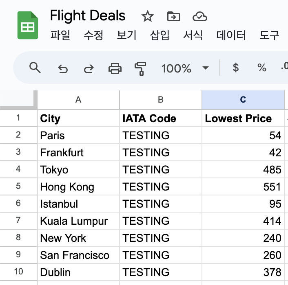This screenshot has height=285, width=288.
Task: Click the undo arrow
Action: 62,68
